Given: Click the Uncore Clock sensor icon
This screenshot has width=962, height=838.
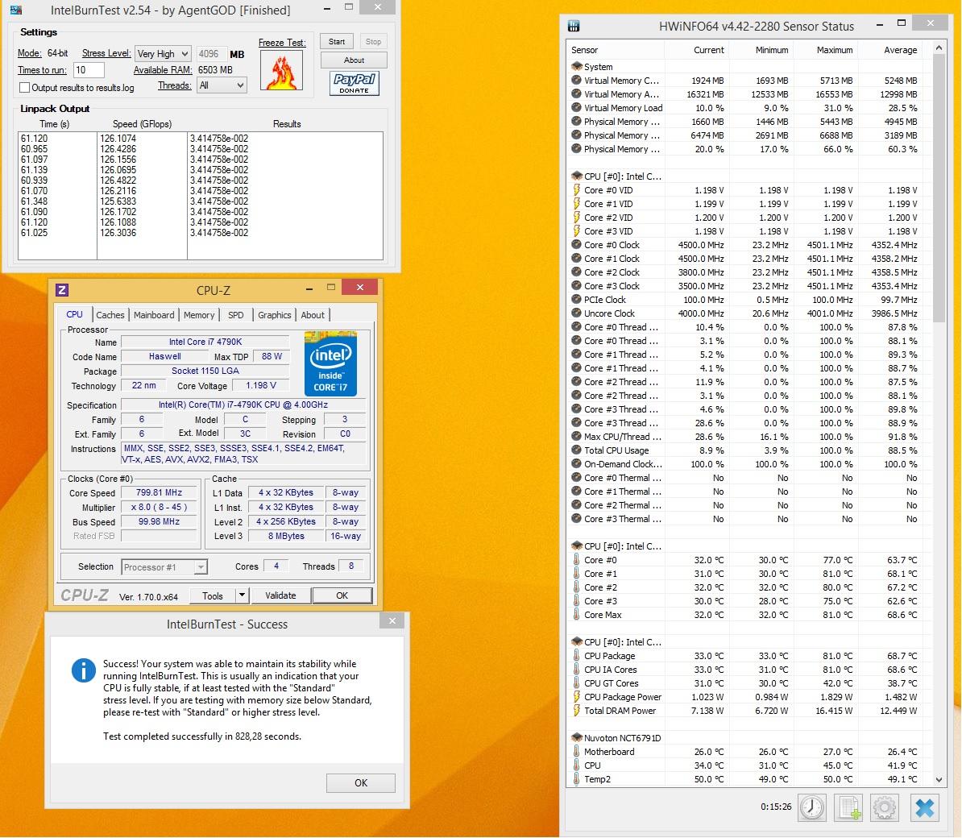Looking at the screenshot, I should point(576,313).
